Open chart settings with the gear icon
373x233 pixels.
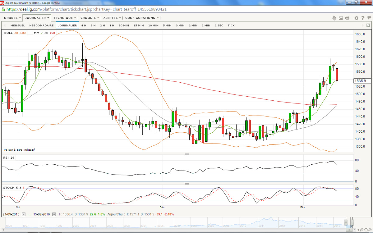click(x=356, y=18)
